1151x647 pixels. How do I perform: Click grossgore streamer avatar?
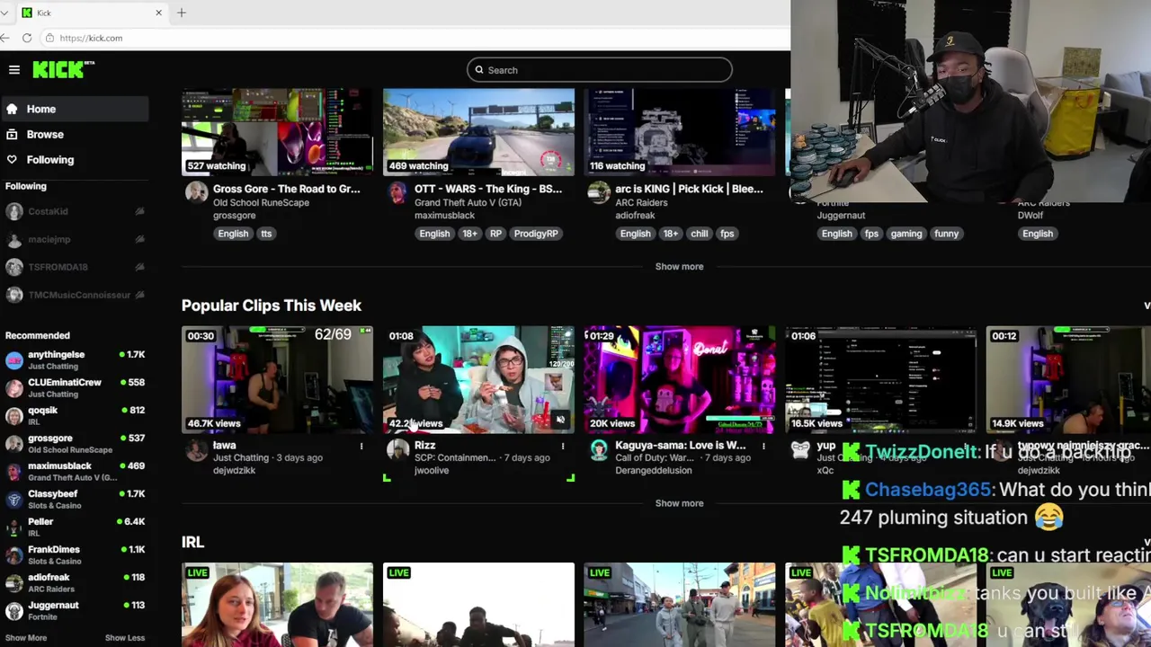[196, 192]
